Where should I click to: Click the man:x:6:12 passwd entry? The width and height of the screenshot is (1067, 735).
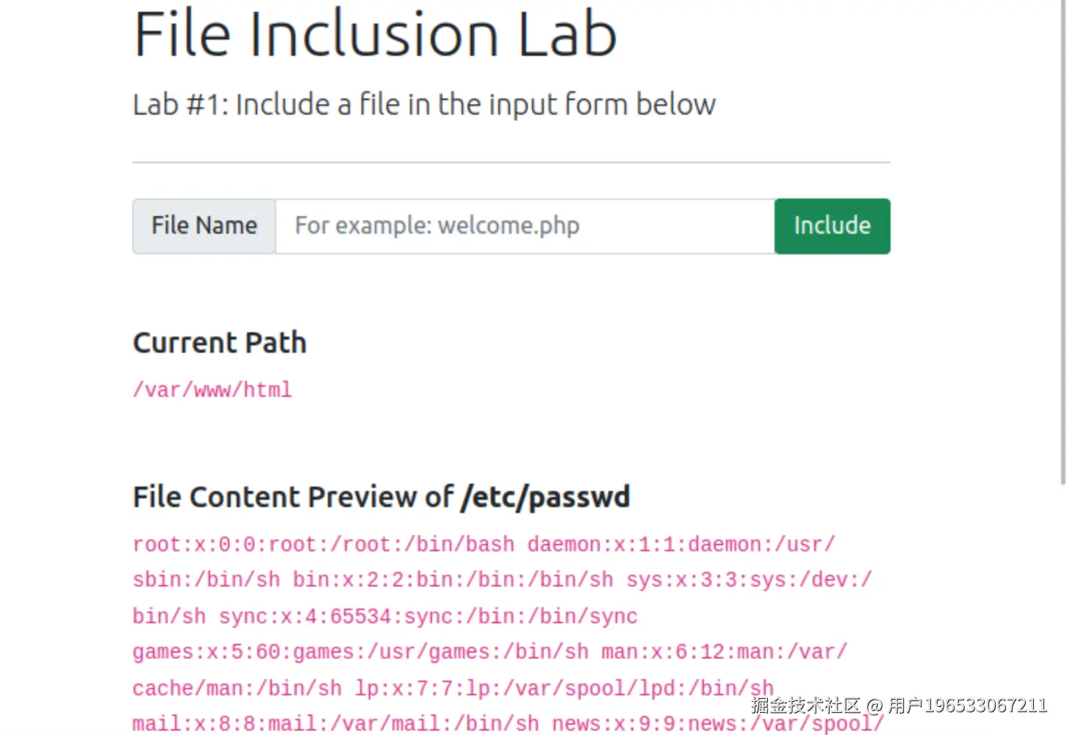[x=724, y=652]
